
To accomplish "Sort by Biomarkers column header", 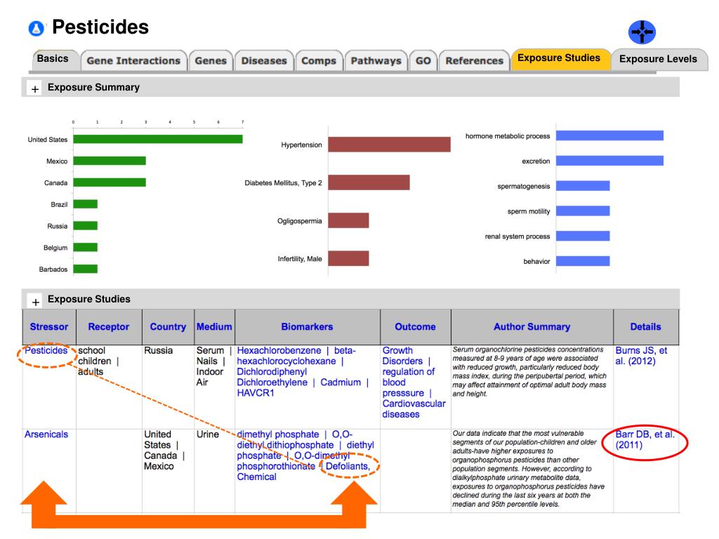I will coord(308,327).
